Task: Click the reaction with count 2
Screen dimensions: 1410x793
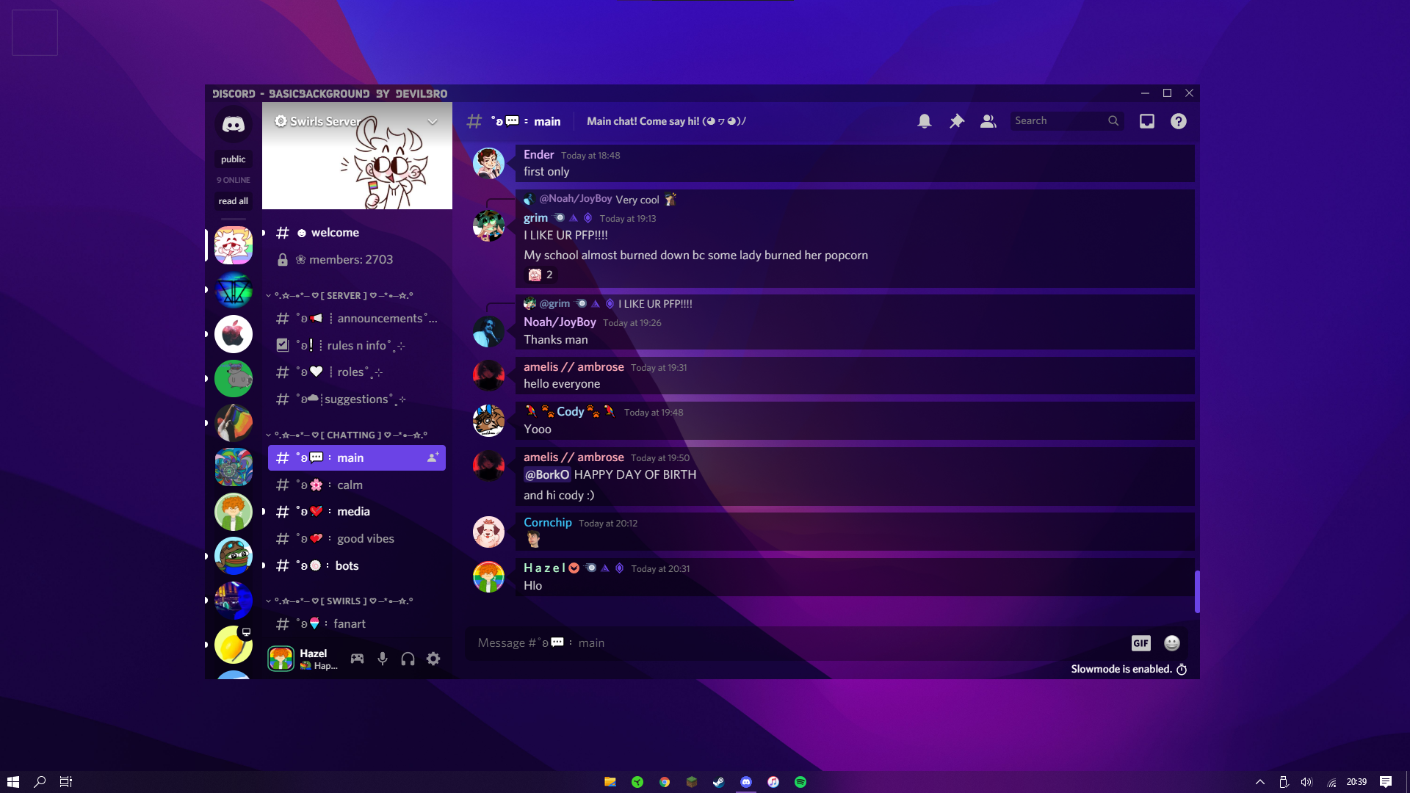Action: pos(541,275)
